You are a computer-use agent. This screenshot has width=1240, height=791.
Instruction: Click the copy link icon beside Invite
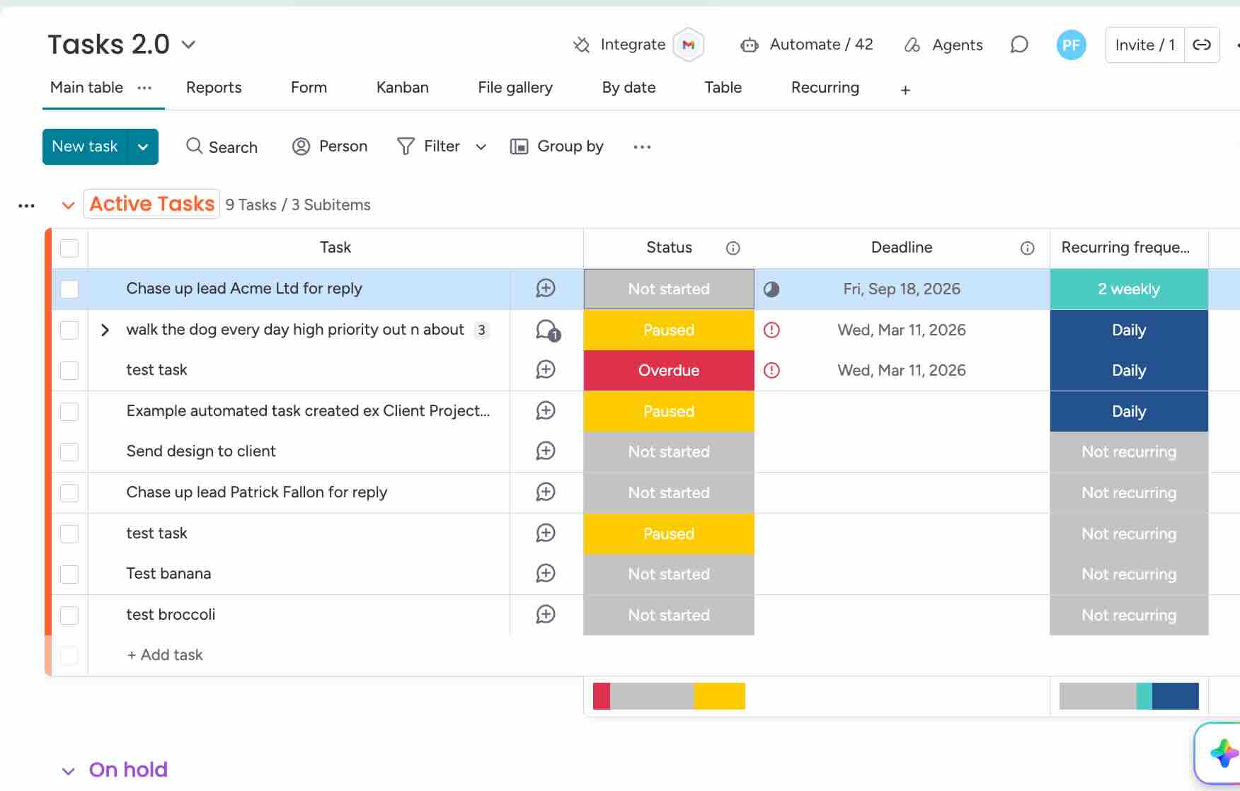pos(1202,45)
